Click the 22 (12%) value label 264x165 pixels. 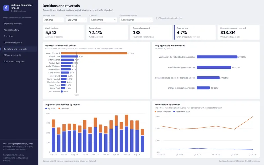(x=214, y=88)
